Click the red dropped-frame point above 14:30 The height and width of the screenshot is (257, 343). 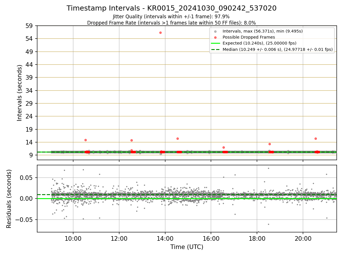pos(178,138)
